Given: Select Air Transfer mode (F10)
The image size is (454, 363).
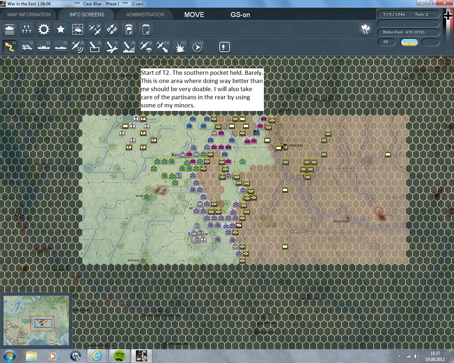Looking at the screenshot, I should pos(163,47).
